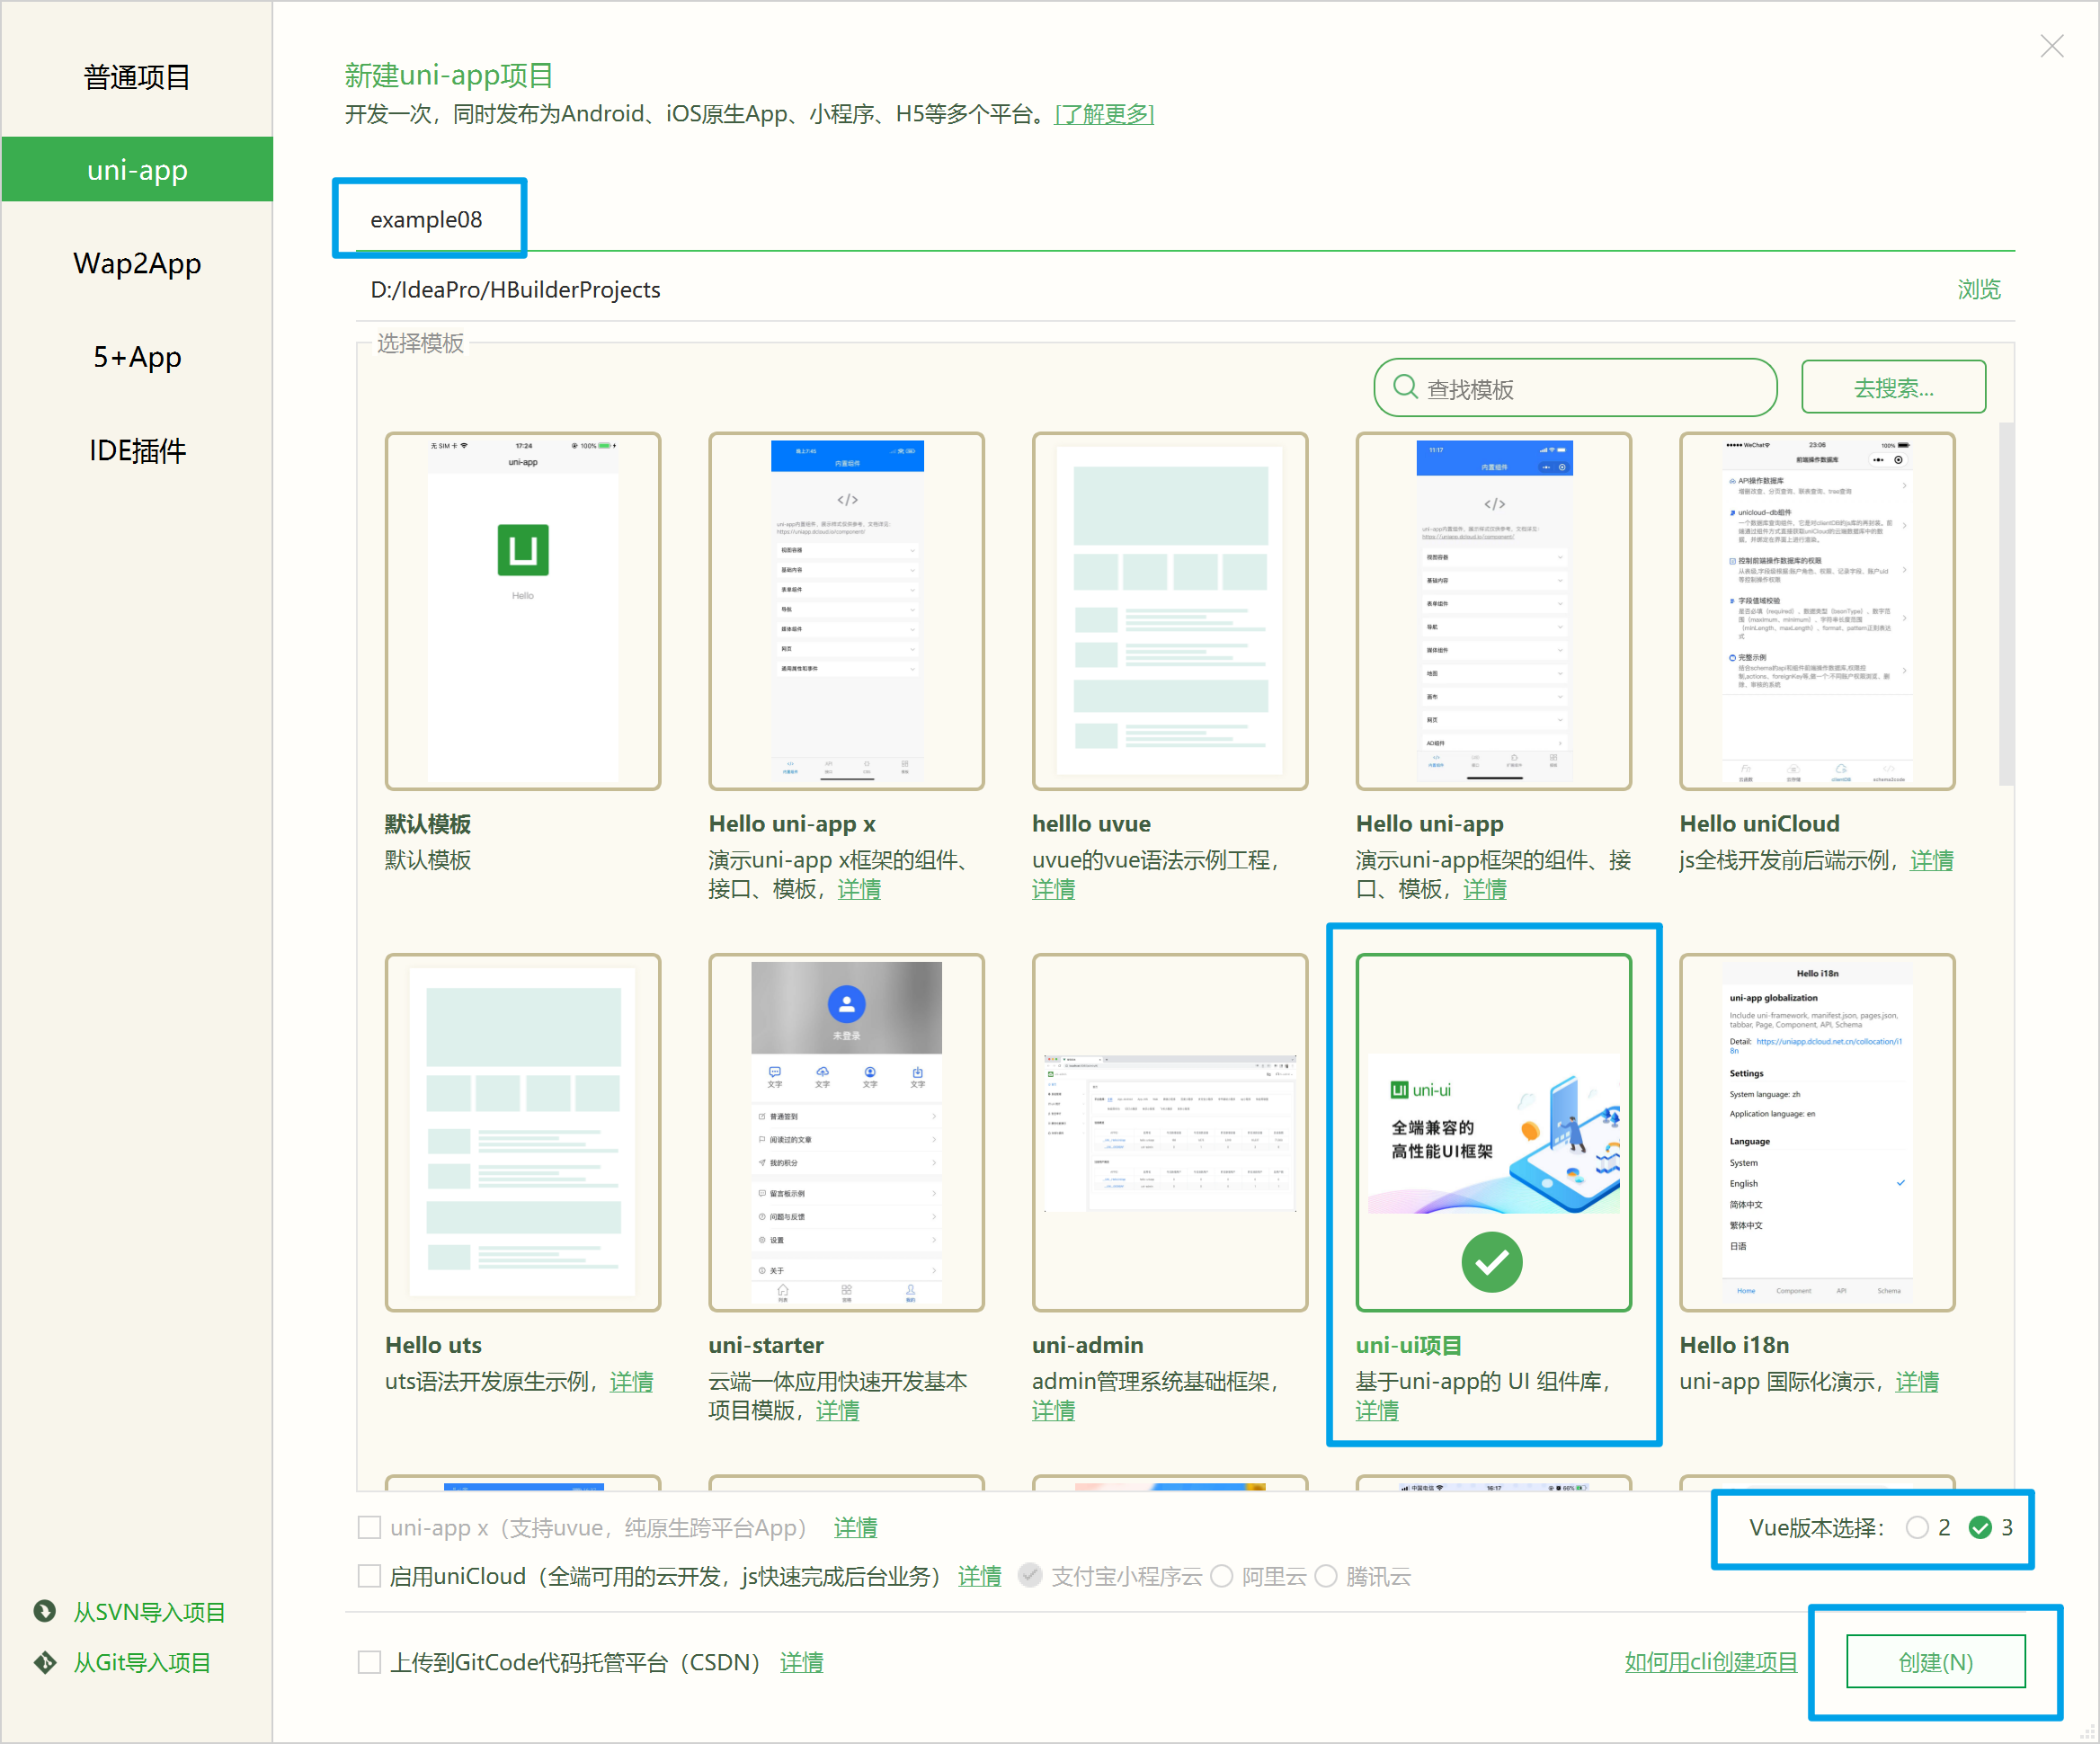The width and height of the screenshot is (2100, 1744).
Task: Choose 阿里云 radio option
Action: [x=1221, y=1576]
